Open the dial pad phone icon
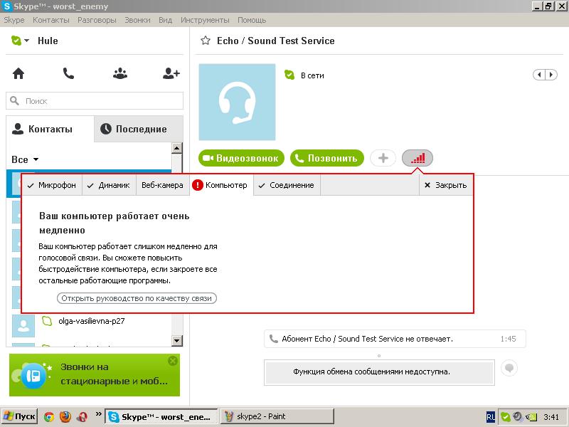 click(x=68, y=74)
